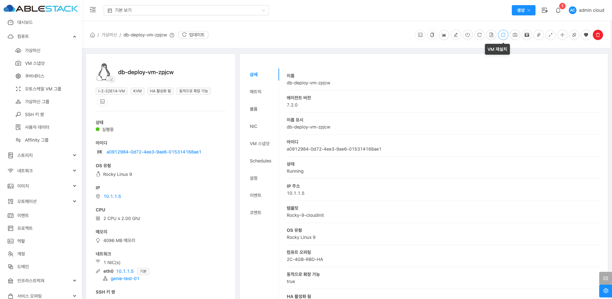
Task: Take a VM snapshot with camera icon
Action: point(515,35)
